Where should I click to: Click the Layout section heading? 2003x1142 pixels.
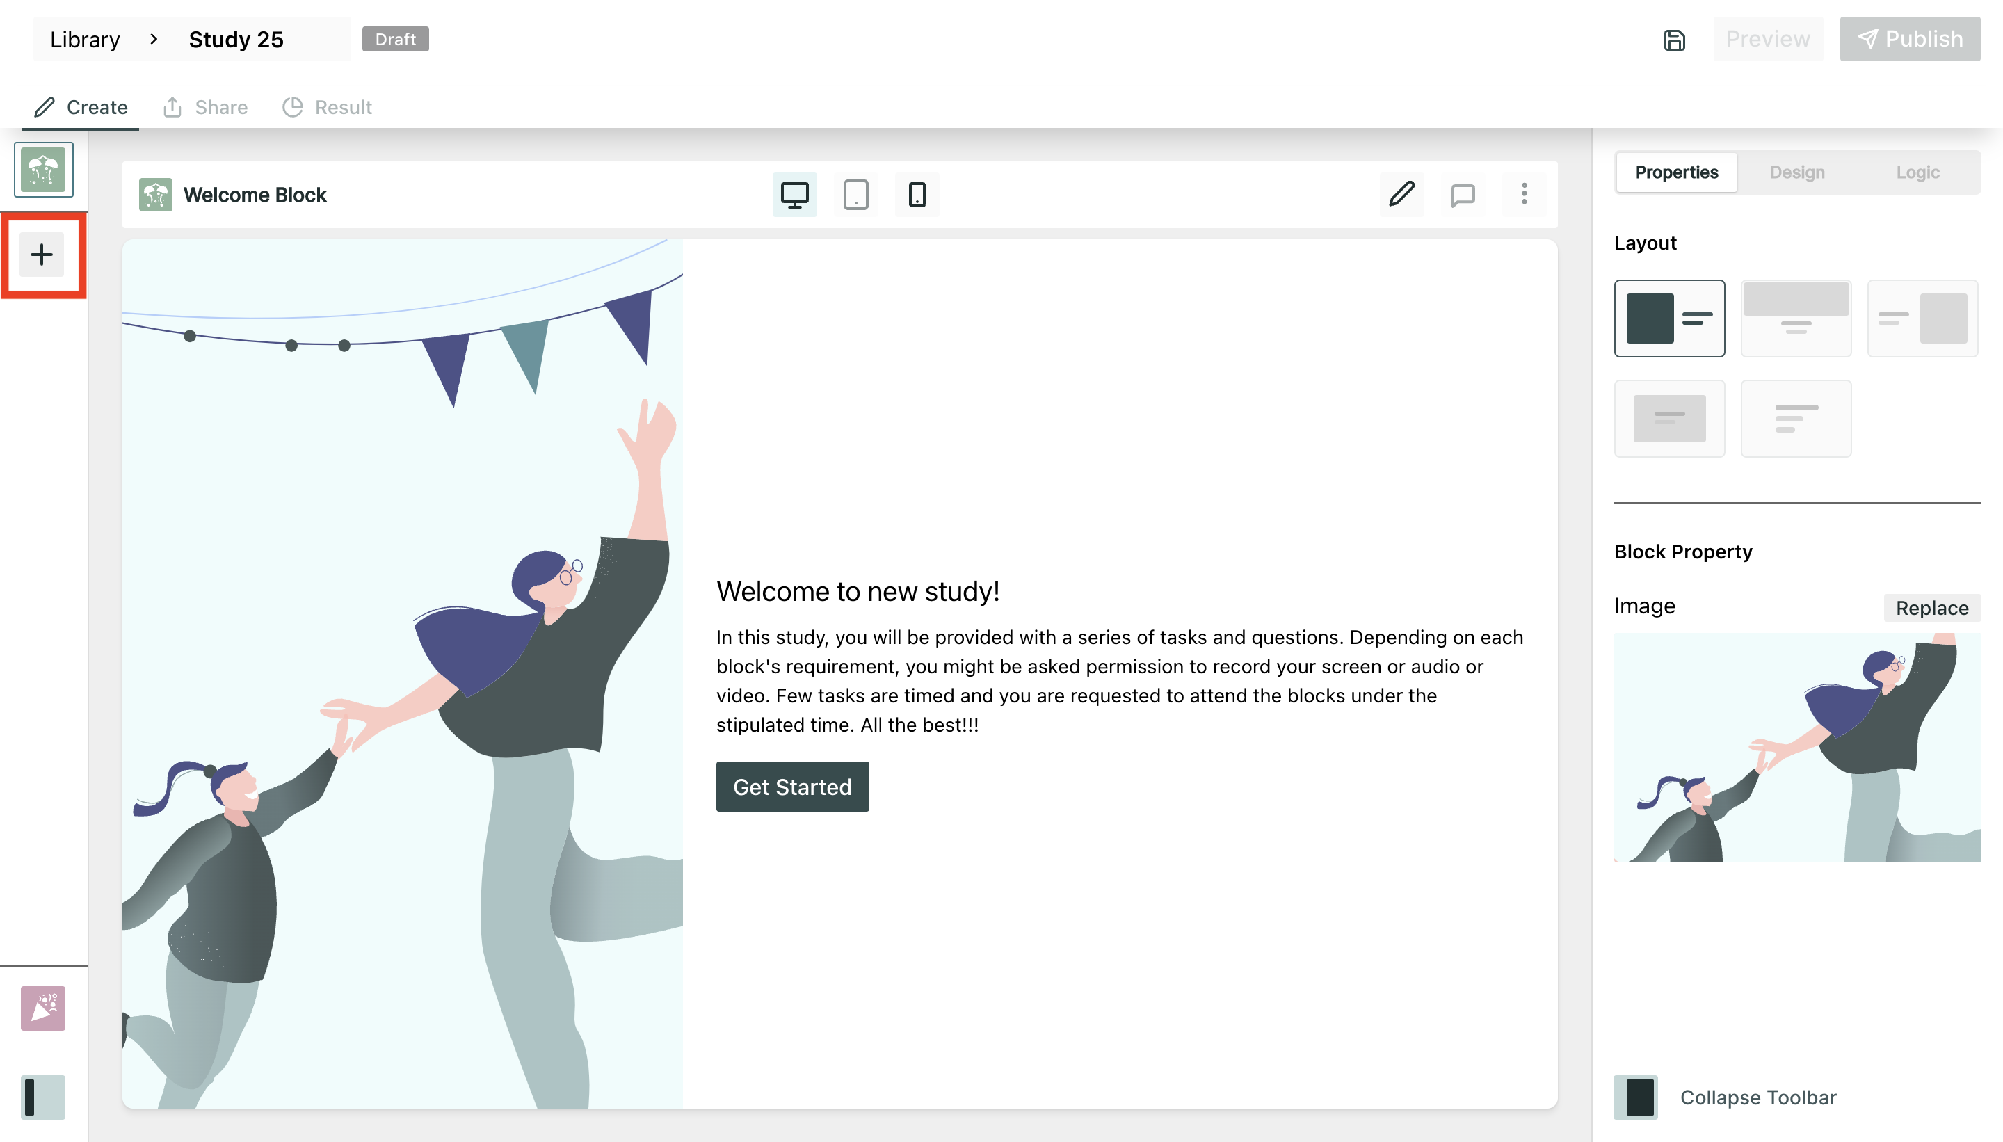1646,243
